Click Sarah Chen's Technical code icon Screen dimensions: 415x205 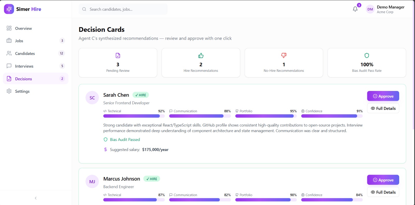(x=105, y=111)
